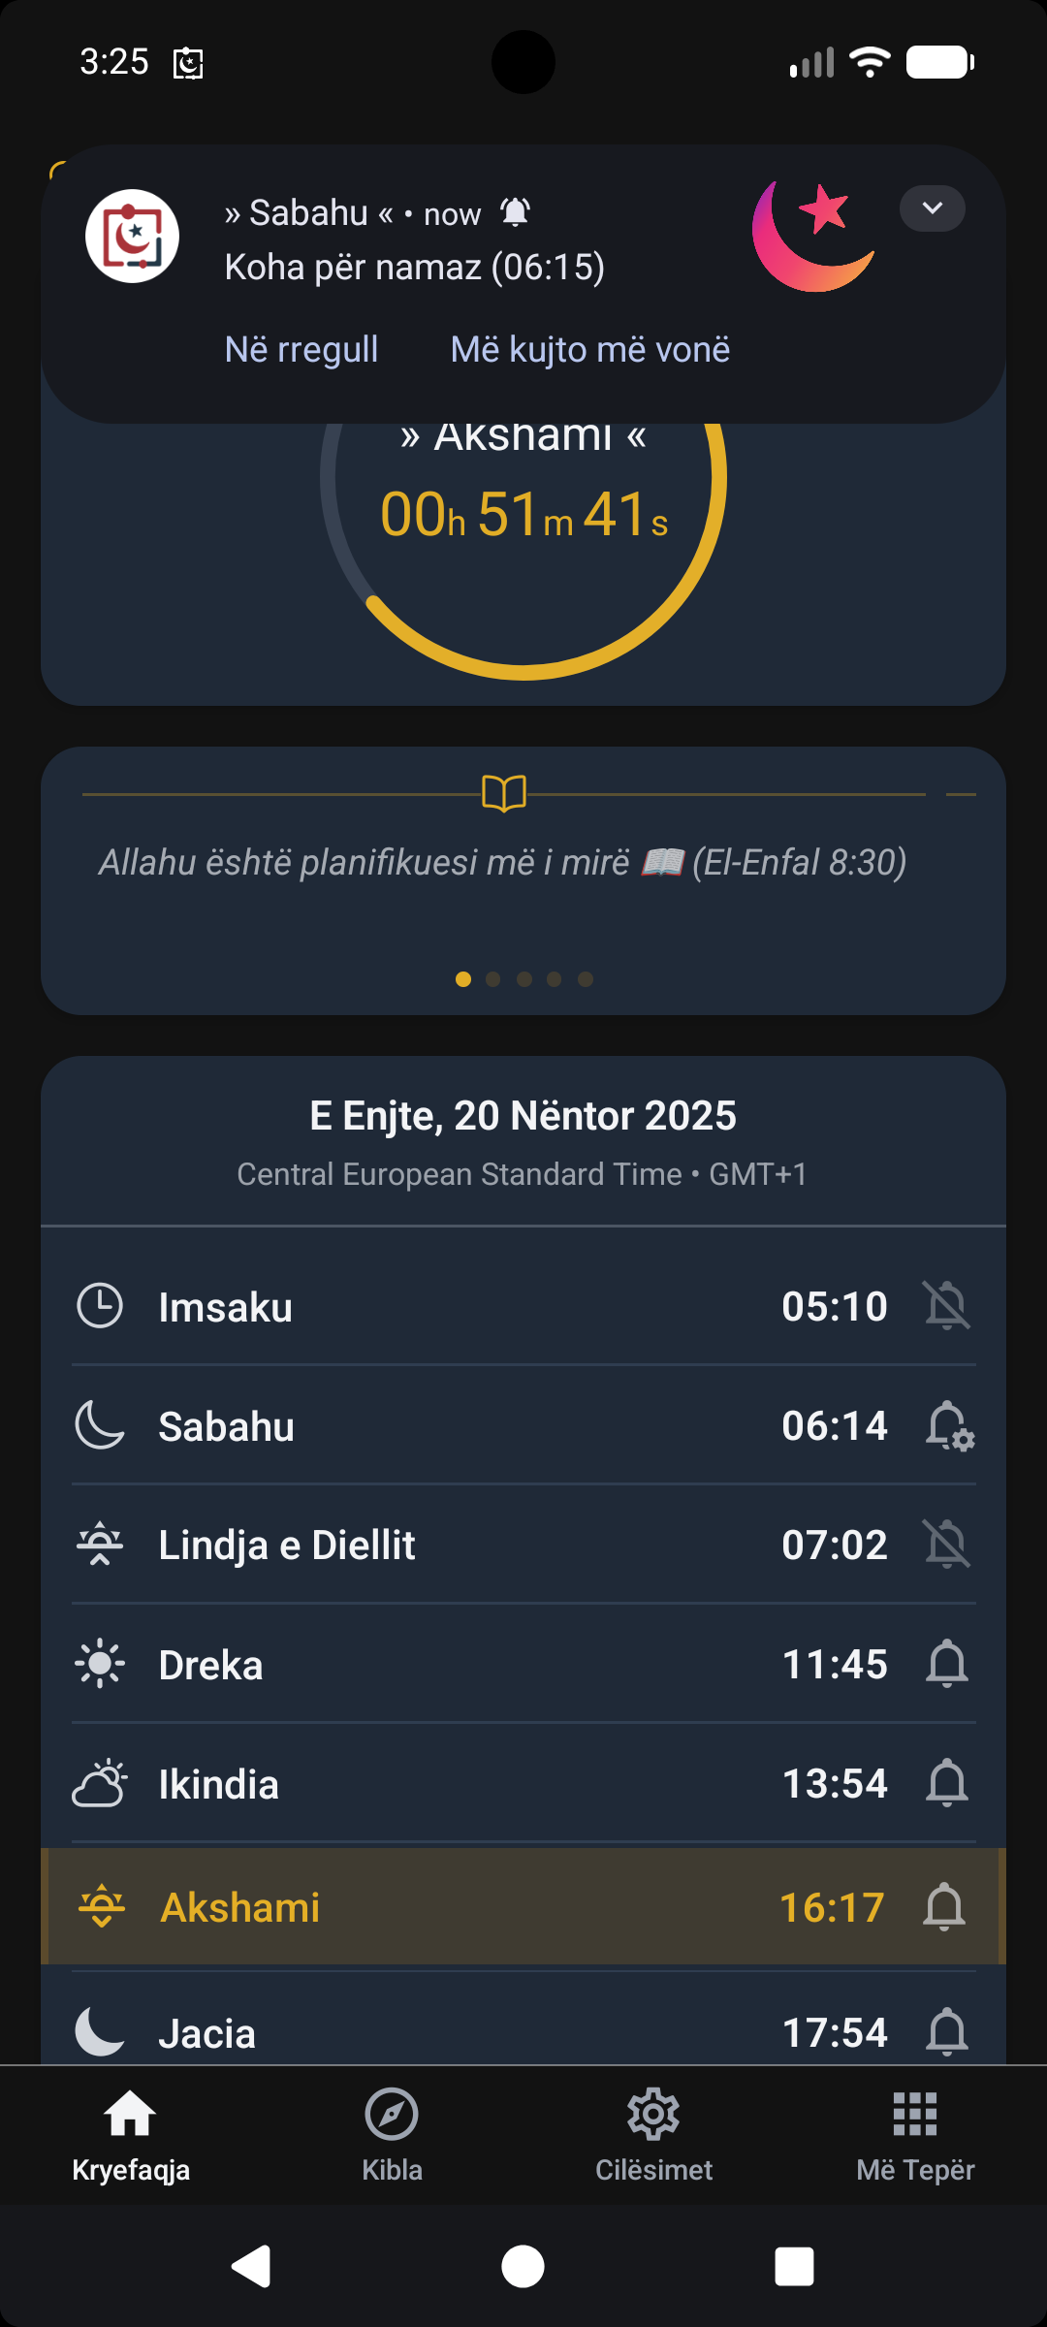This screenshot has height=2327, width=1047.
Task: Go to the Cilësimet settings tab
Action: click(x=653, y=2133)
